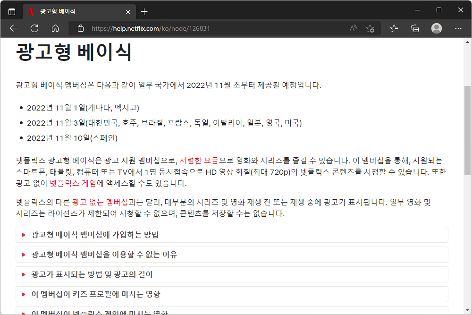Image resolution: width=472 pixels, height=315 pixels.
Task: Open the Favorites list
Action: click(394, 28)
